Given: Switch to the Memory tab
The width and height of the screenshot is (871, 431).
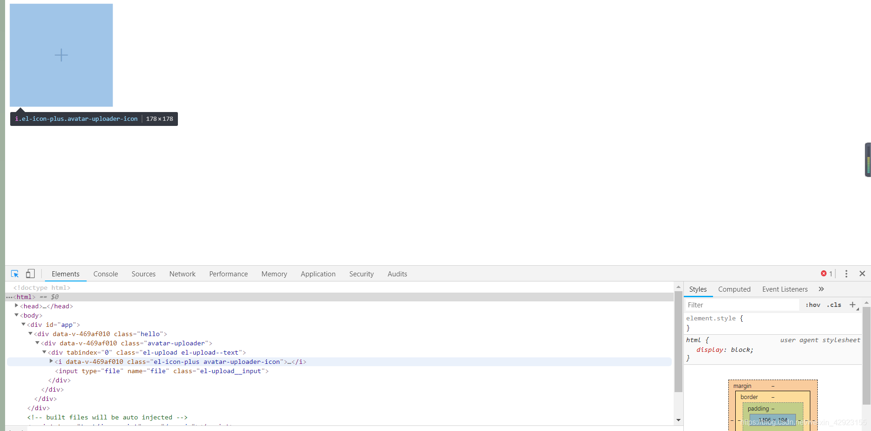Looking at the screenshot, I should [x=274, y=274].
